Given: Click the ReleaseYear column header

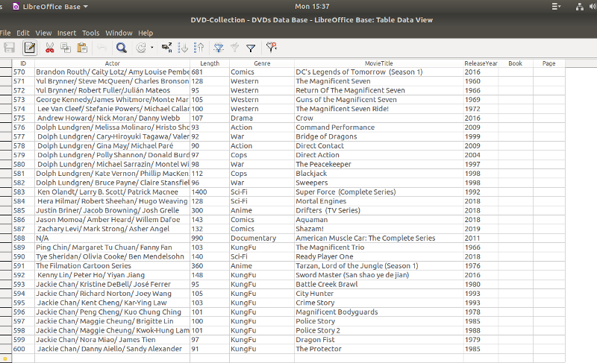Looking at the screenshot, I should click(x=481, y=63).
